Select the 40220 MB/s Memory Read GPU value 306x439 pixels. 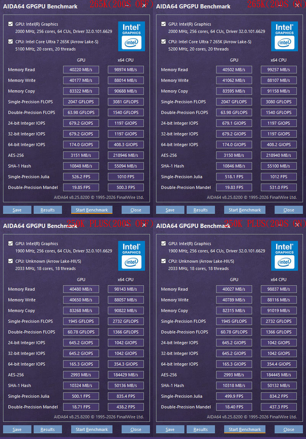(x=81, y=70)
